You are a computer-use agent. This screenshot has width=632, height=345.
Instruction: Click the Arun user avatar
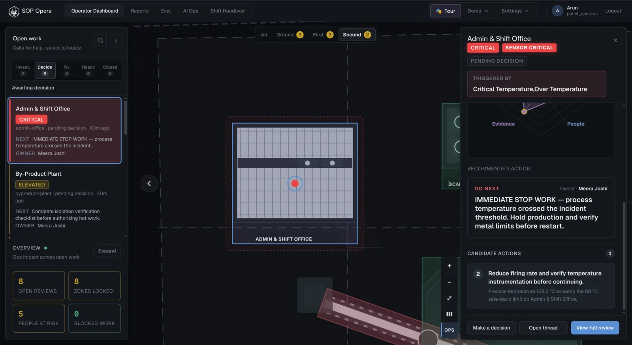(x=557, y=11)
